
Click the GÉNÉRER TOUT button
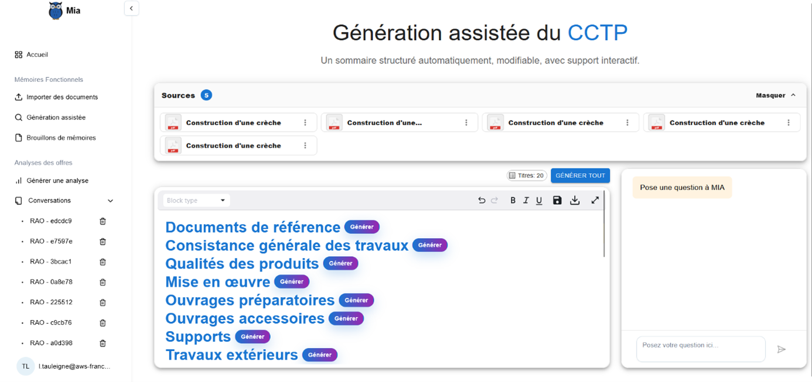coord(580,175)
